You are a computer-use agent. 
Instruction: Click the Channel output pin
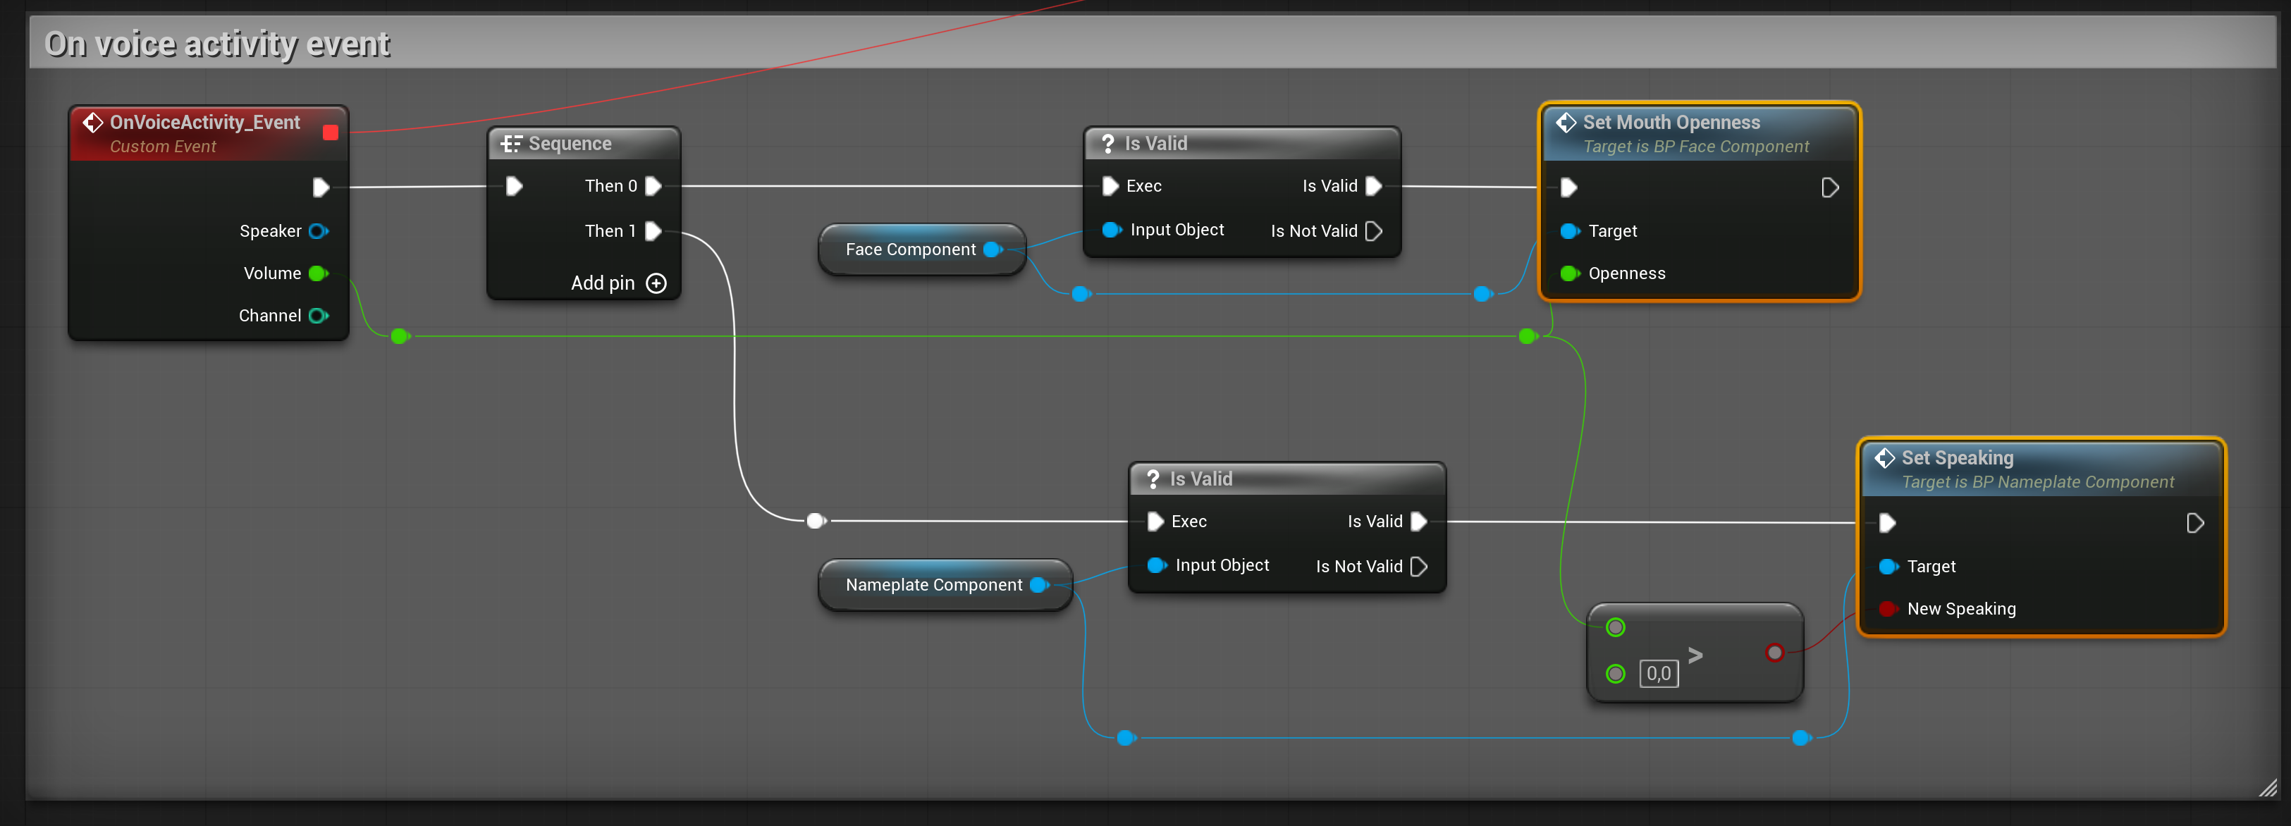319,316
